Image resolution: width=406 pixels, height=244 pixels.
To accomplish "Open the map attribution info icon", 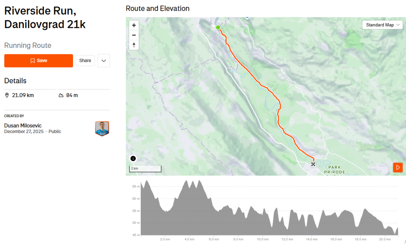I will (133, 158).
